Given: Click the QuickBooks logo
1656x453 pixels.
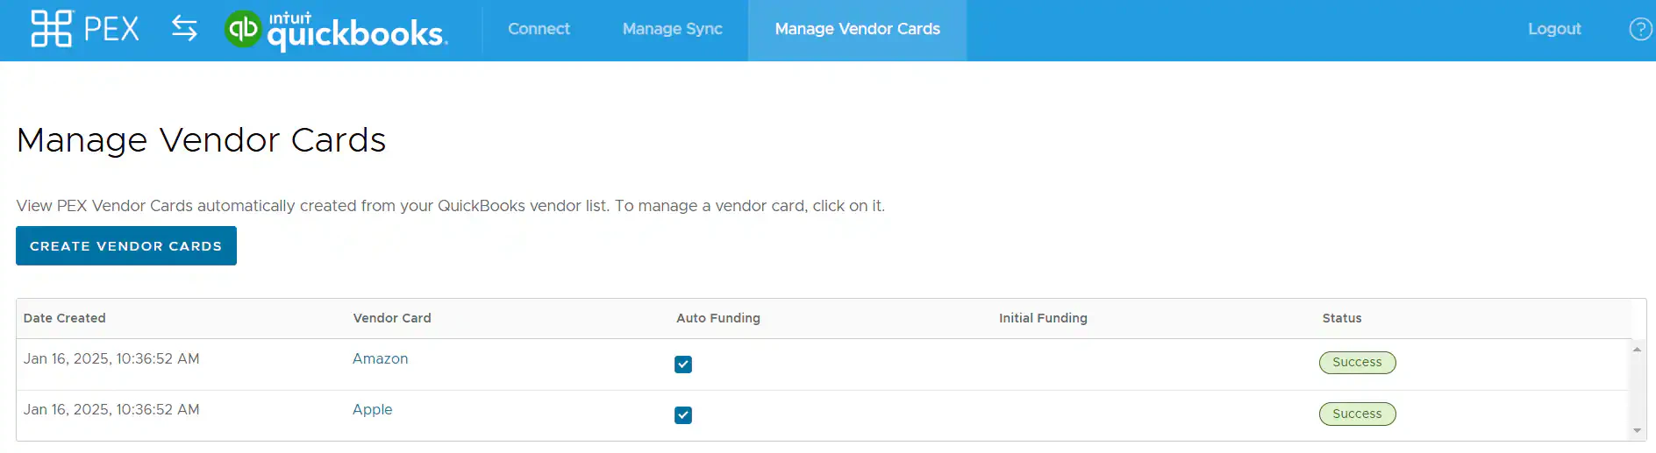Looking at the screenshot, I should tap(336, 30).
